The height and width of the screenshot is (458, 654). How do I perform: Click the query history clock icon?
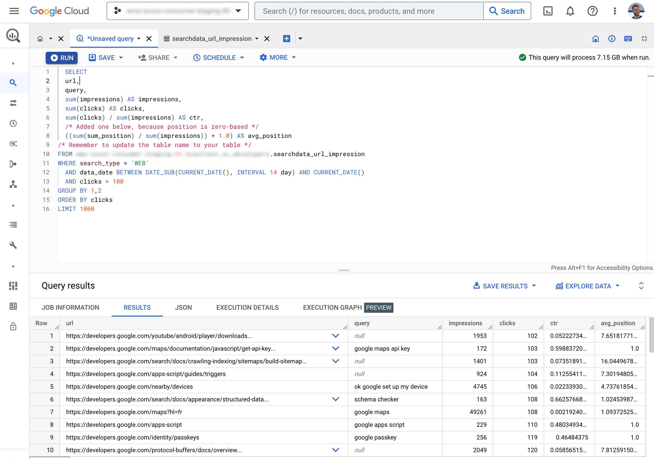tap(13, 123)
